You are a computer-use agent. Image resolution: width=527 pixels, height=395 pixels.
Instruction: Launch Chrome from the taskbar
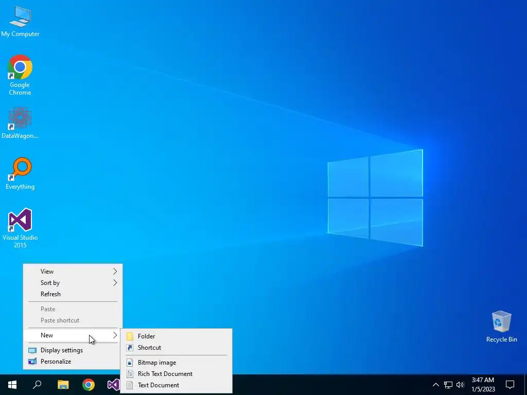pos(89,385)
